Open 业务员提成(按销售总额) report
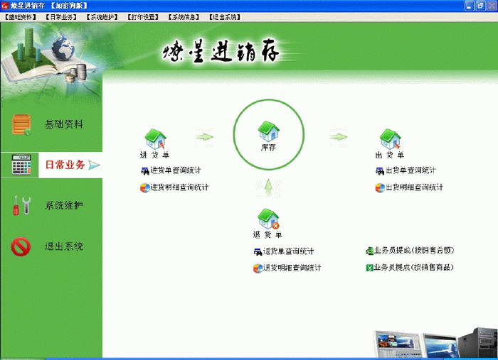 (x=410, y=251)
